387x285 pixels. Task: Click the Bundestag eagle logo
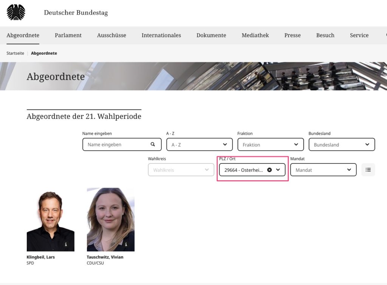(16, 12)
